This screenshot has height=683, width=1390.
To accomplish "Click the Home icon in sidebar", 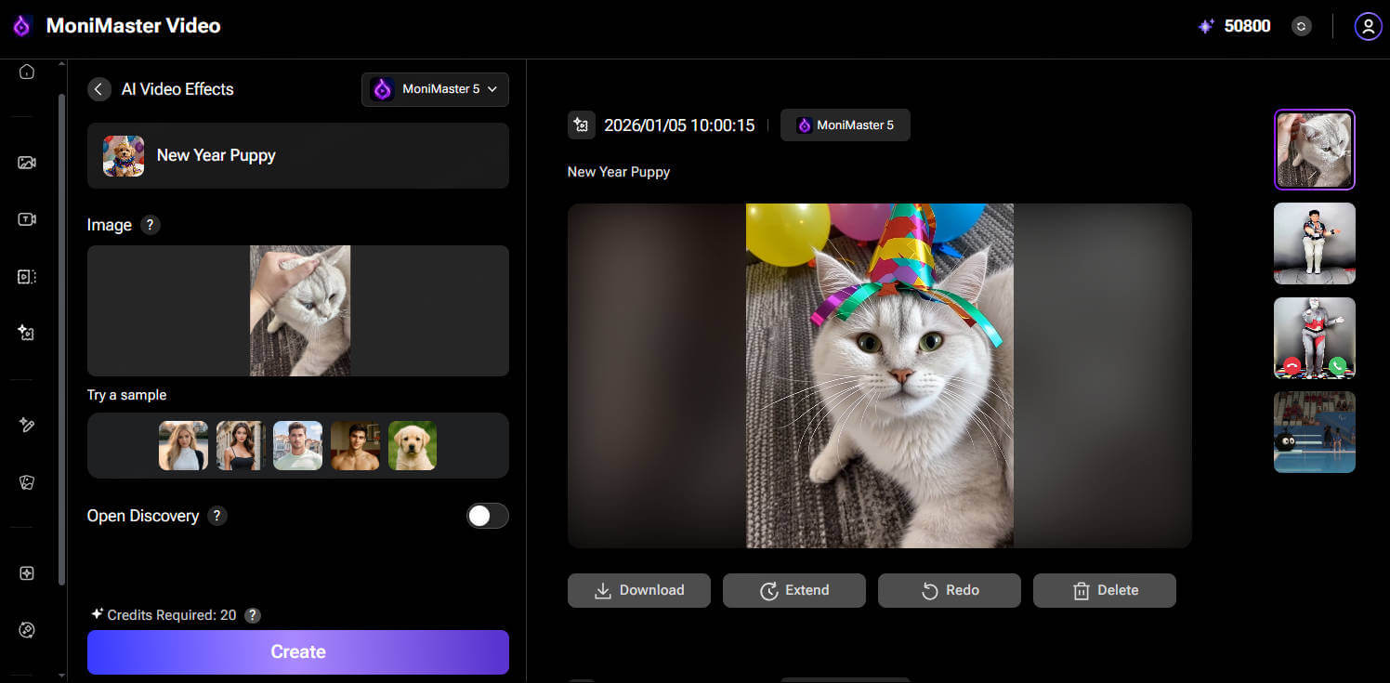I will click(27, 72).
